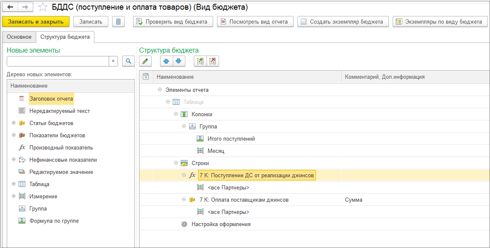Expand the Показатели бюджетов tree node
The image size is (490, 248).
14,136
